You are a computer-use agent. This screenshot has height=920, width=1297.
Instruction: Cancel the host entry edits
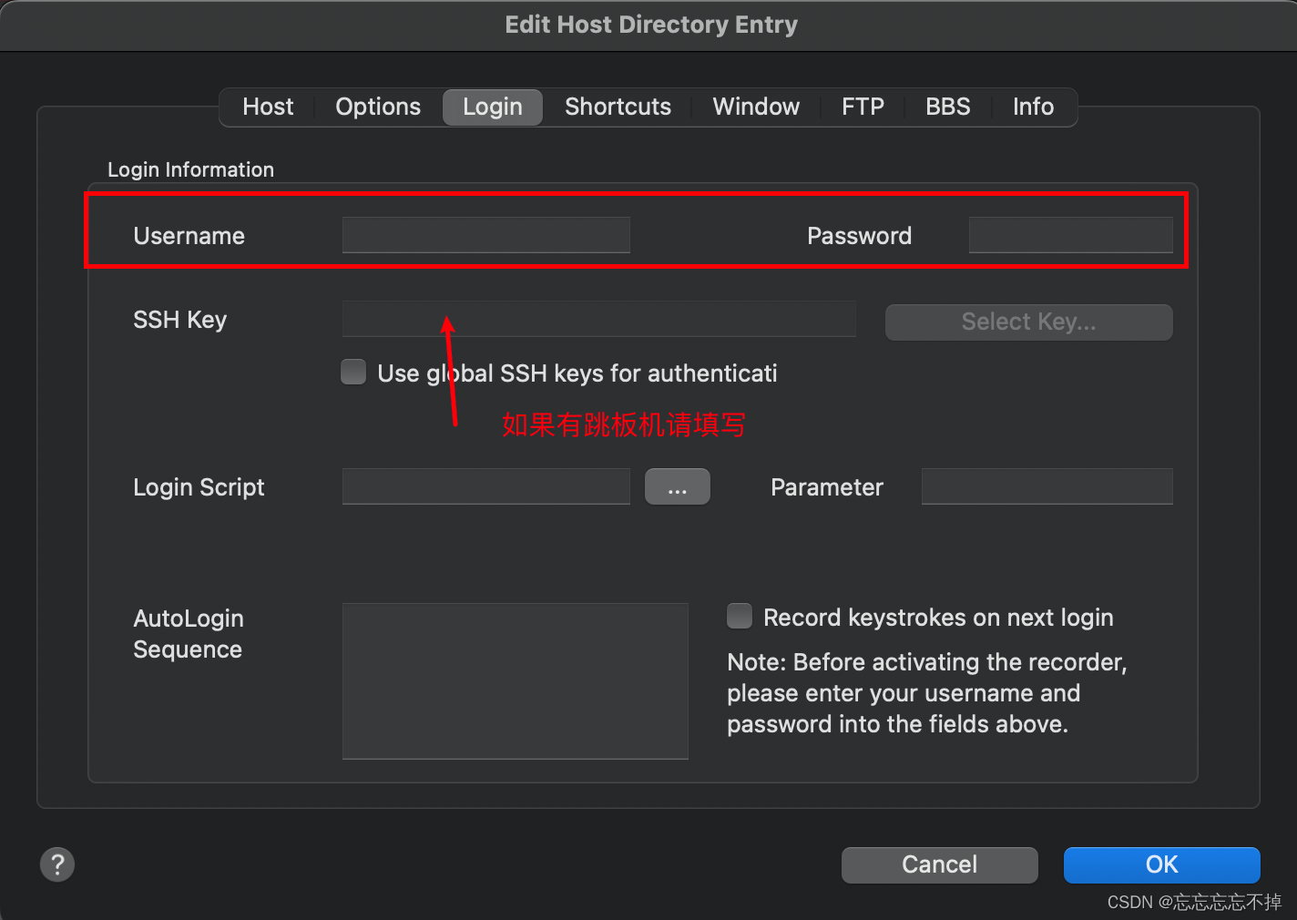coord(939,864)
